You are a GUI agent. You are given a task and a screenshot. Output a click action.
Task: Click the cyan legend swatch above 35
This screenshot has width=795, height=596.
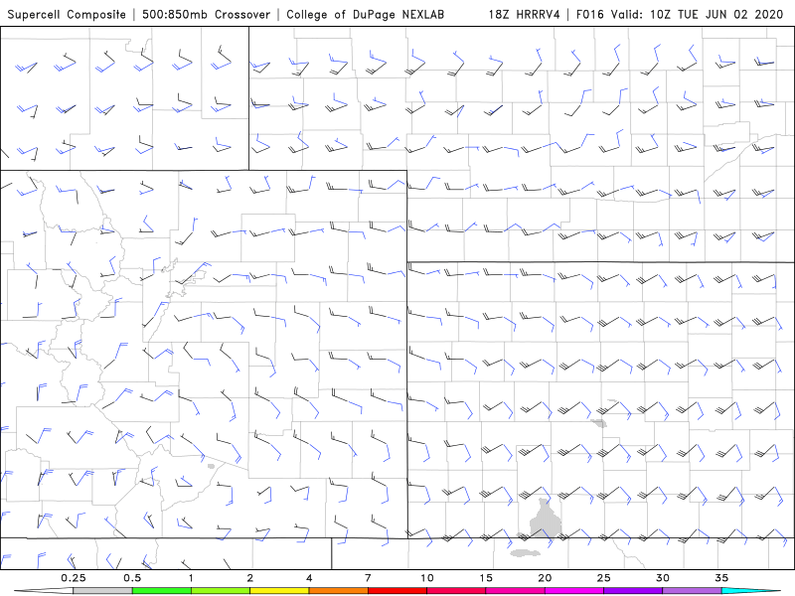click(750, 591)
